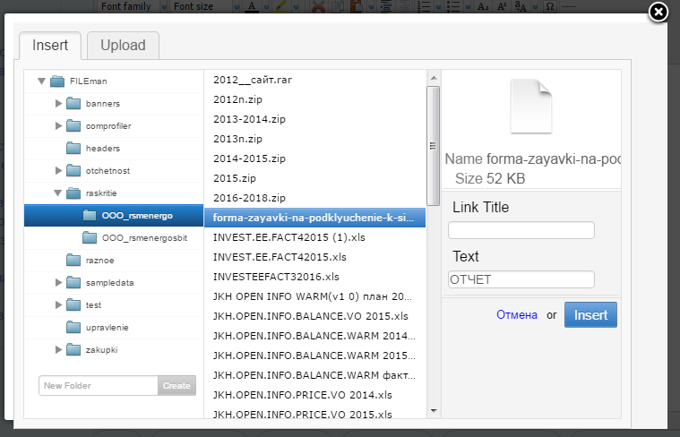Expand the banners folder arrow
The height and width of the screenshot is (437, 680).
[58, 103]
